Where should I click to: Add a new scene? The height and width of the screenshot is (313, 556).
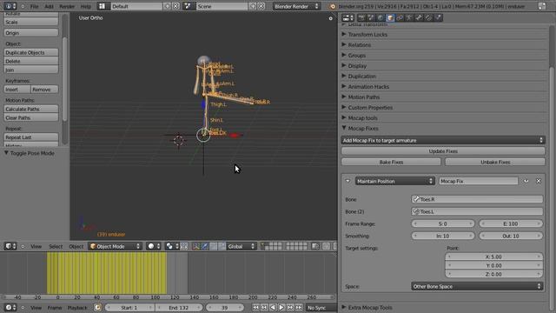(x=253, y=6)
